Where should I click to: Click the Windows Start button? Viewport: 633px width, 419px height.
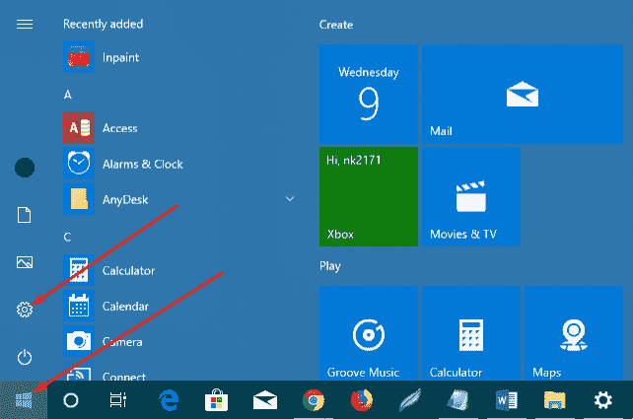click(x=24, y=400)
